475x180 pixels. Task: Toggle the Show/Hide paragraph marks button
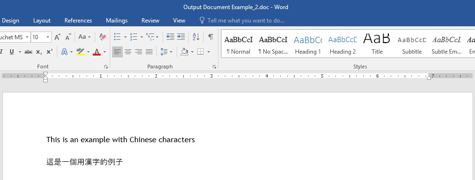pyautogui.click(x=210, y=37)
